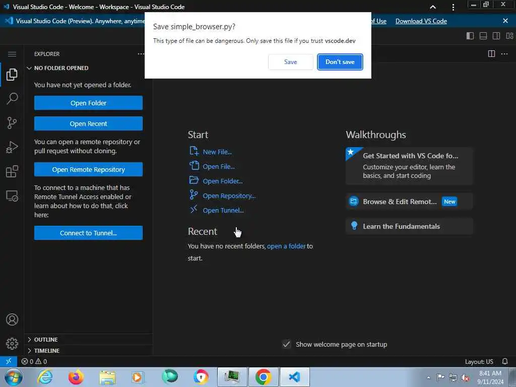Open the Remote Explorer view
This screenshot has width=516, height=387.
pyautogui.click(x=12, y=196)
